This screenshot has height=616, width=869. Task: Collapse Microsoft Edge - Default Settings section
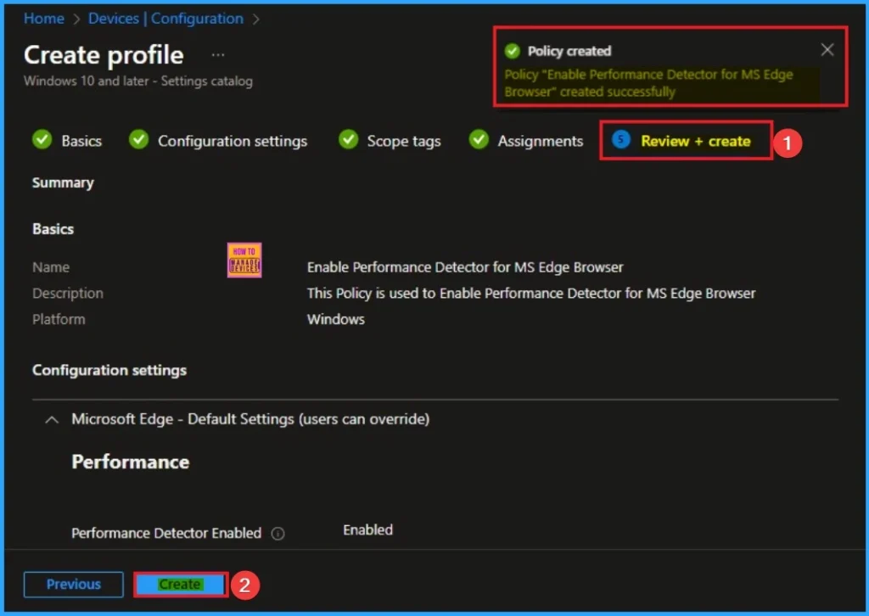[52, 419]
